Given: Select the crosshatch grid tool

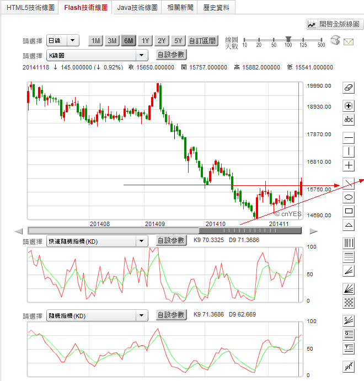Looking at the screenshot, I should (349, 303).
